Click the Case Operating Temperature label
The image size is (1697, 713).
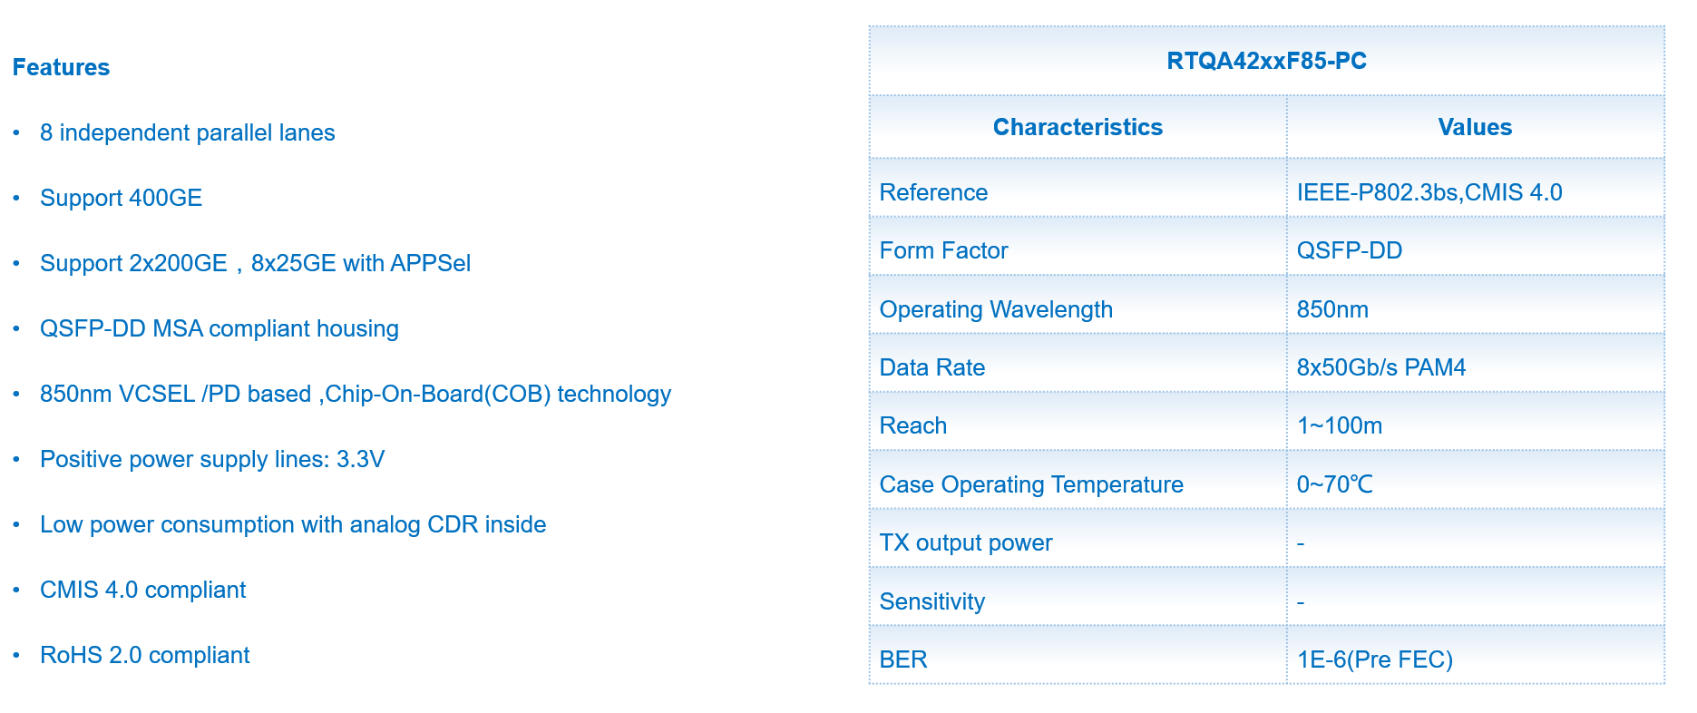coord(1031,484)
